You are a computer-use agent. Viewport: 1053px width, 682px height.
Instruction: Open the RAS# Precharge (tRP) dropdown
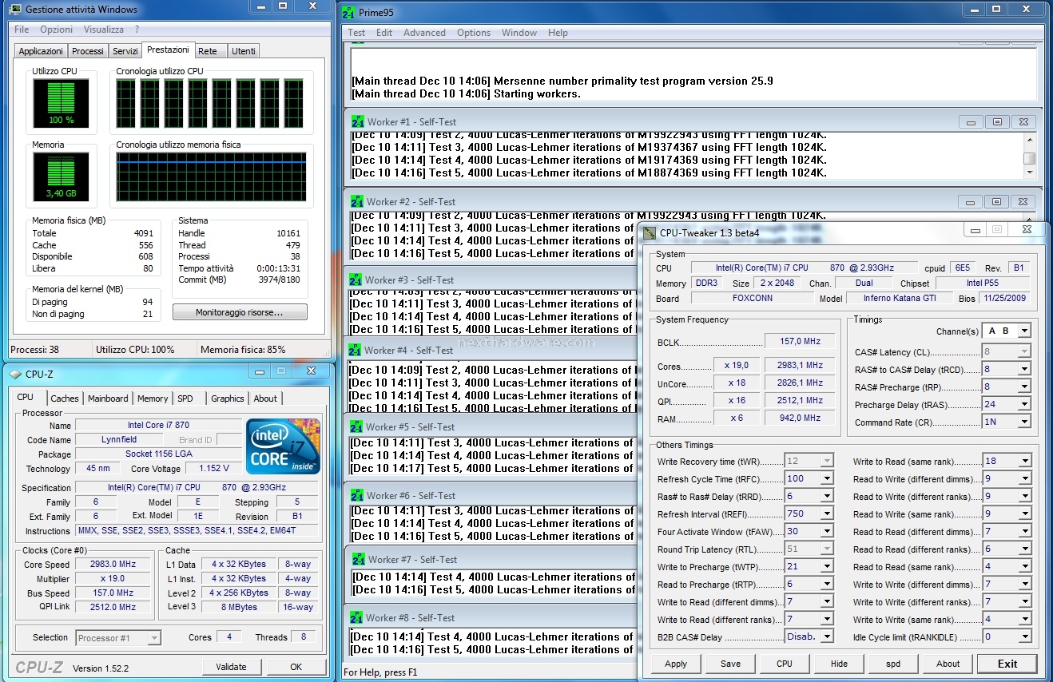(x=1006, y=387)
